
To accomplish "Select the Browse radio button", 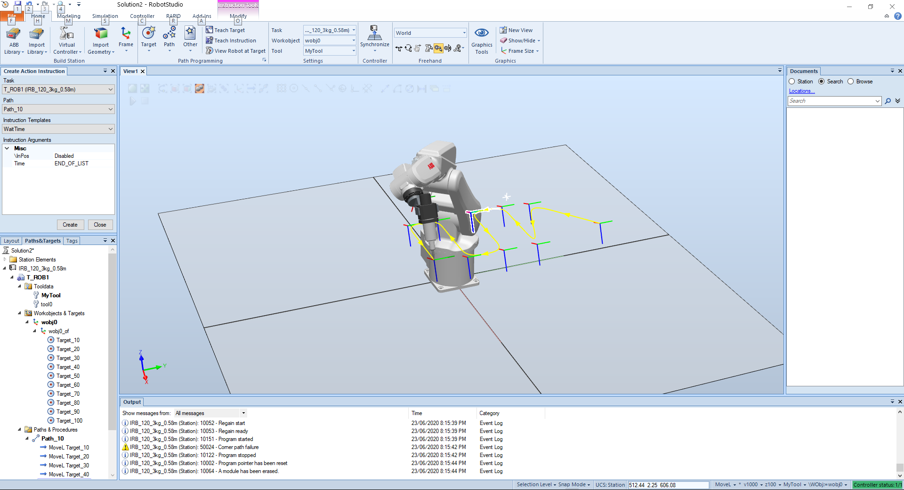I will (x=851, y=82).
